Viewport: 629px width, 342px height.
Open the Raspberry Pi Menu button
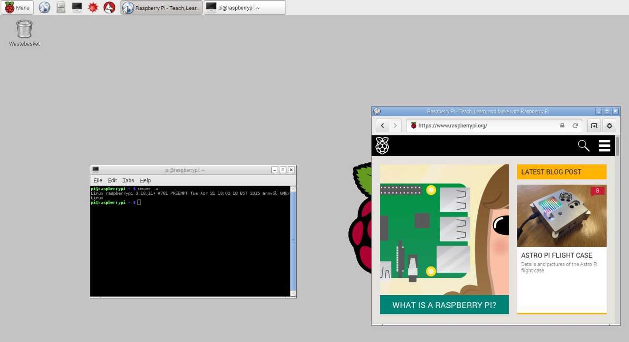[17, 8]
